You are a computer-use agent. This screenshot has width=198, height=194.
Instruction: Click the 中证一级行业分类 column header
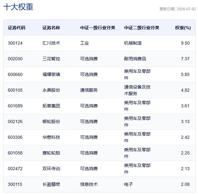(98, 28)
